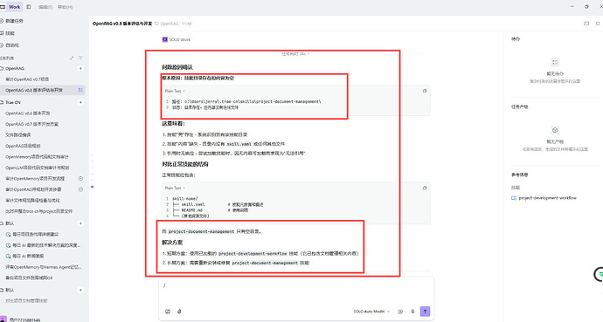Open the 编辑 menu in the title bar
This screenshot has height=322, width=603.
45,7
